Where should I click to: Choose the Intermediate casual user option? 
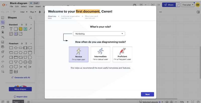tap(100, 54)
